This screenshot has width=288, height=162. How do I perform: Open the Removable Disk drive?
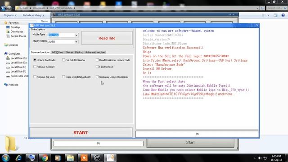(19, 76)
